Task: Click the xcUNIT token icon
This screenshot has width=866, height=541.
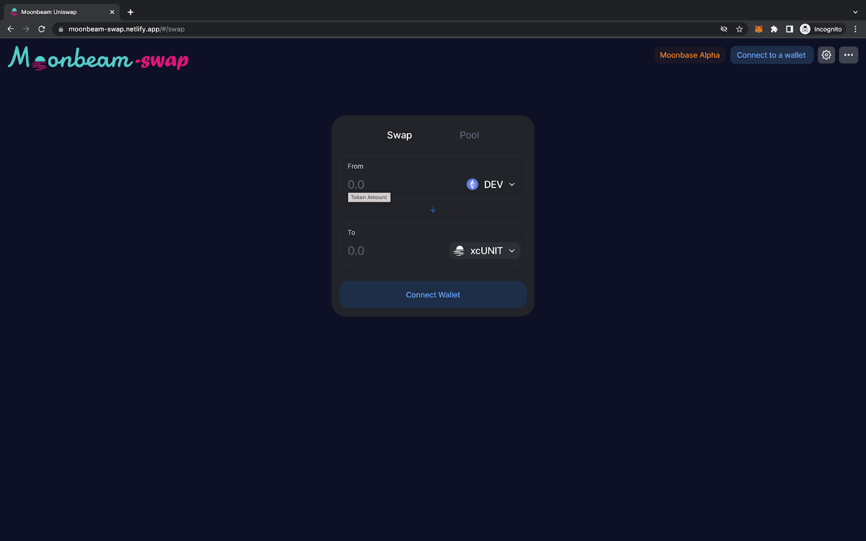Action: (459, 250)
